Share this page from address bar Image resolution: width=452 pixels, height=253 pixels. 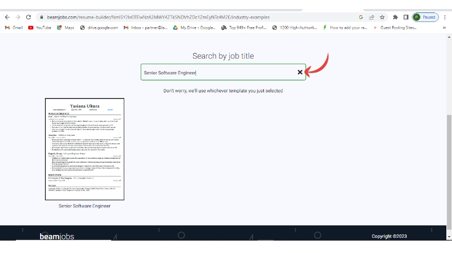tap(371, 17)
